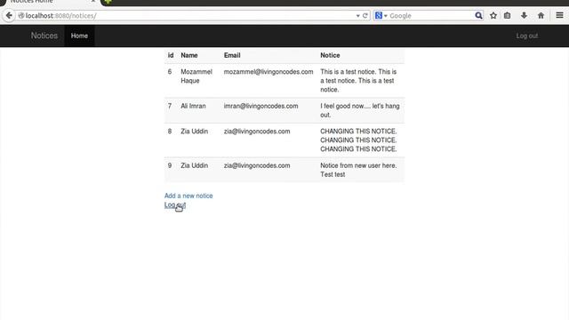Click the id column header

coord(171,55)
